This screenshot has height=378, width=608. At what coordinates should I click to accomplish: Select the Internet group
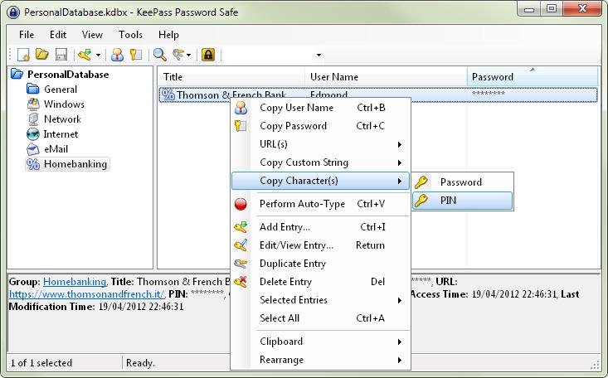tap(61, 134)
